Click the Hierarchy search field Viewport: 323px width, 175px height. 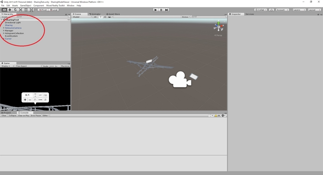pyautogui.click(x=42, y=17)
